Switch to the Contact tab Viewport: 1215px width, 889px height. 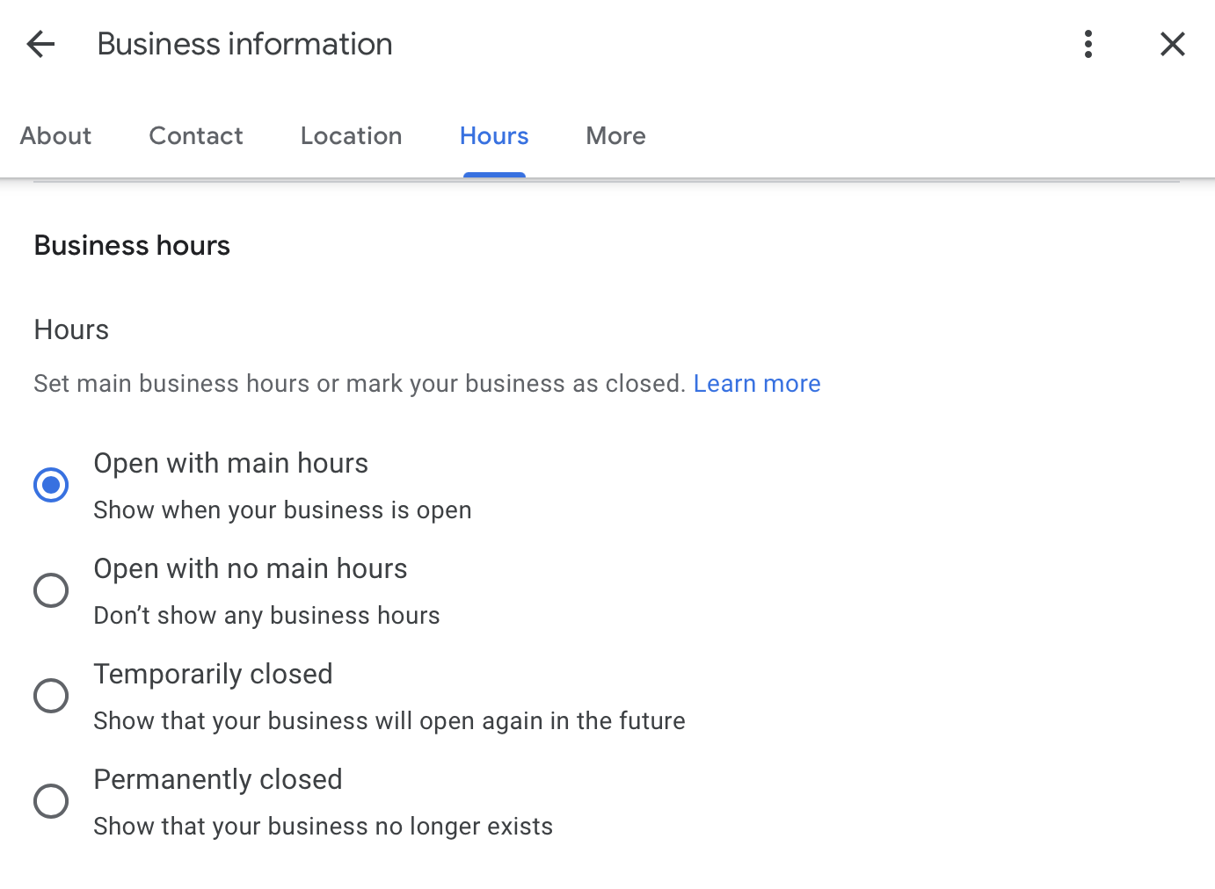(x=196, y=136)
